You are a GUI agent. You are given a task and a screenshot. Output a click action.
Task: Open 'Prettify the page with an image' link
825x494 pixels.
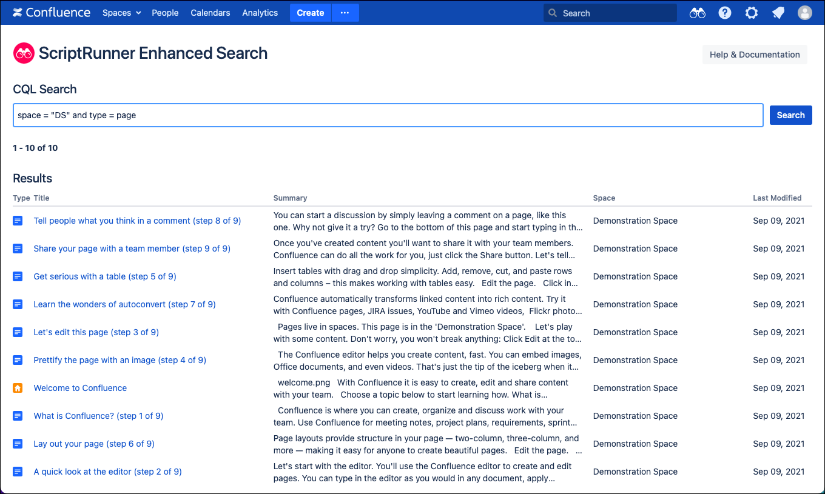pos(120,360)
